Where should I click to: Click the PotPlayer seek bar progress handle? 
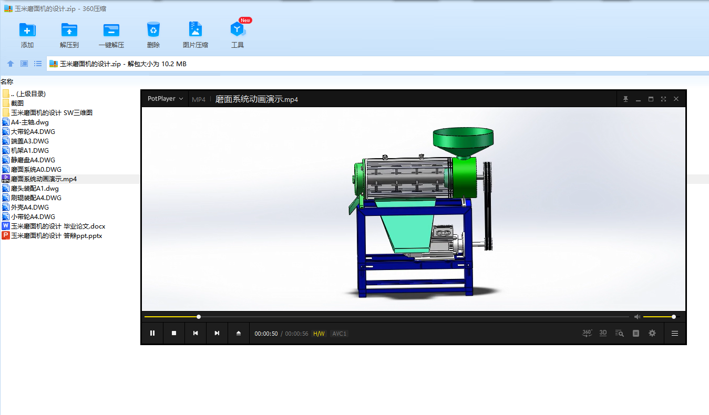tap(199, 317)
